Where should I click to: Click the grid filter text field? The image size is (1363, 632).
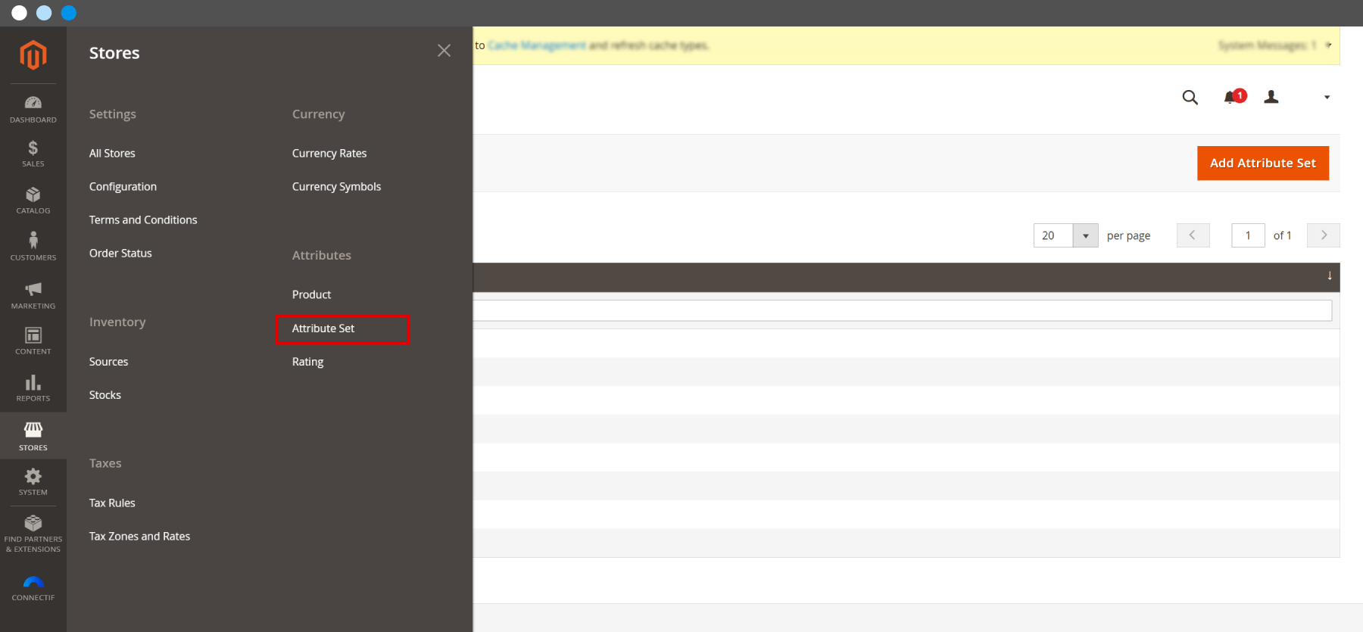coord(903,310)
